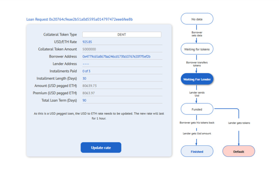Click the Finished state node

click(x=197, y=151)
